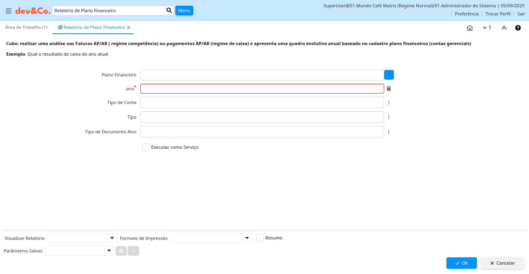This screenshot has width=529, height=274.
Task: Focus the required ano input field
Action: (x=262, y=89)
